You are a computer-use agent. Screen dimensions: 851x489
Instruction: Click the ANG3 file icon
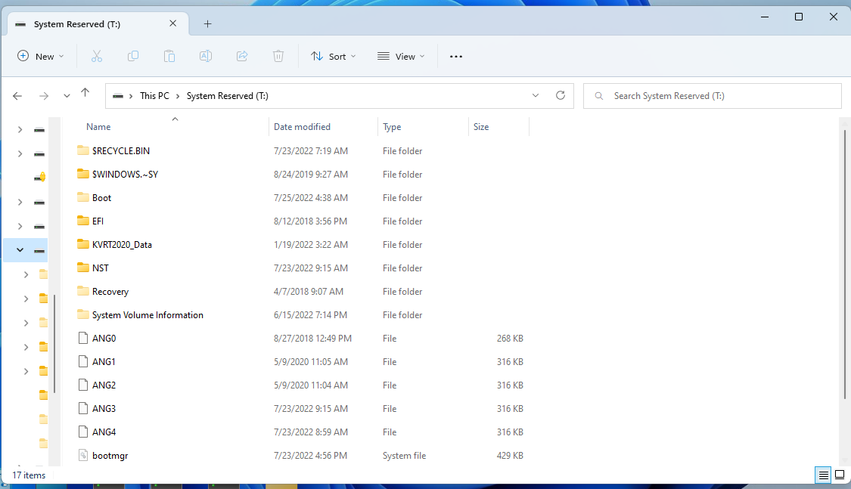(83, 408)
